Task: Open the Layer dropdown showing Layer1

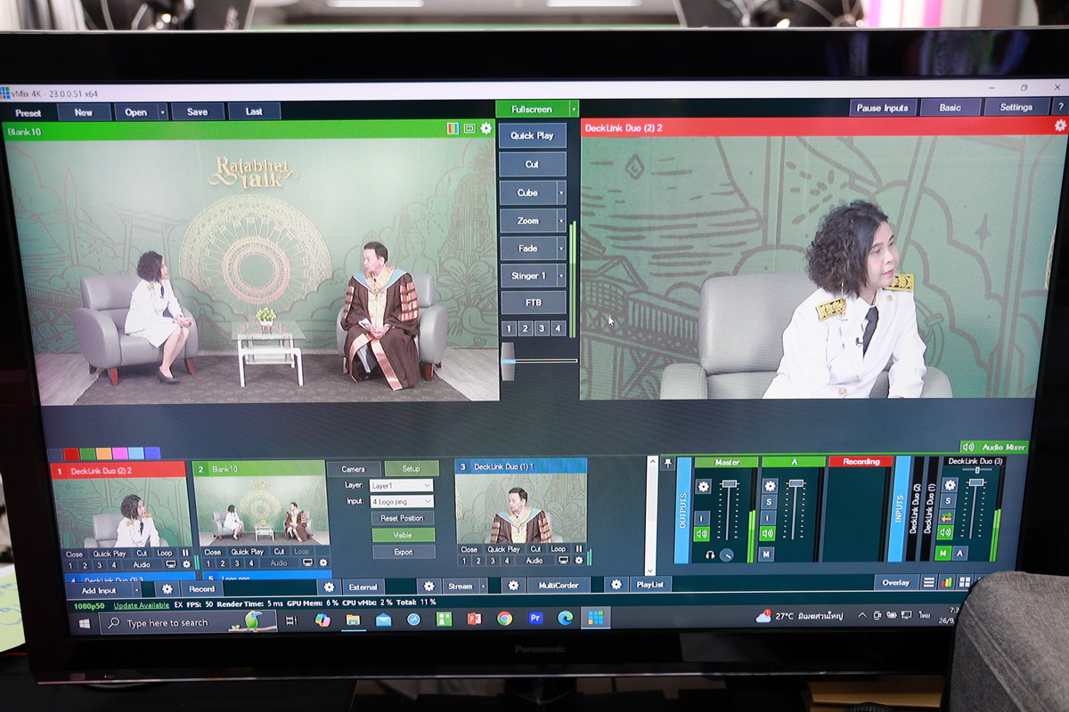Action: [x=402, y=486]
